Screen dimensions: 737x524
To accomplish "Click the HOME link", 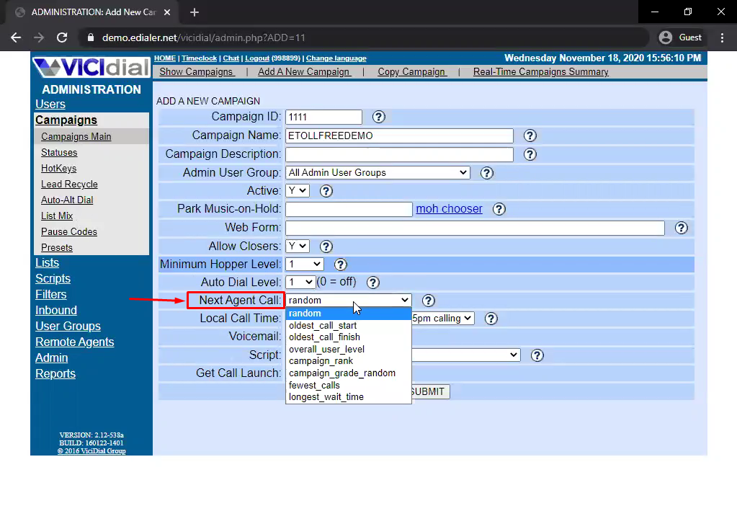I will 165,58.
